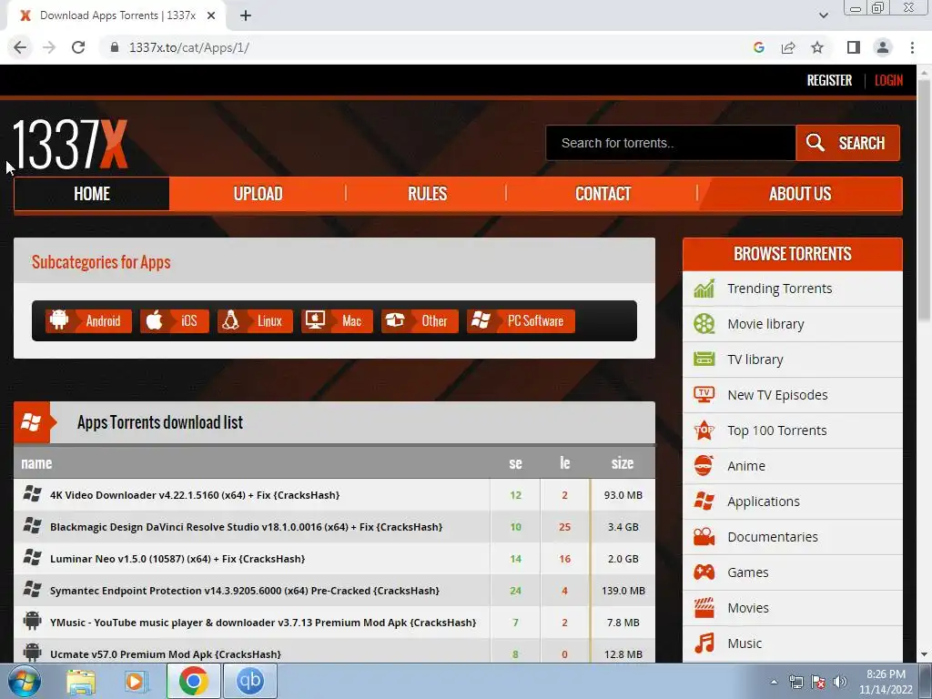Open the CONTACT navigation tab
This screenshot has width=932, height=699.
(603, 194)
